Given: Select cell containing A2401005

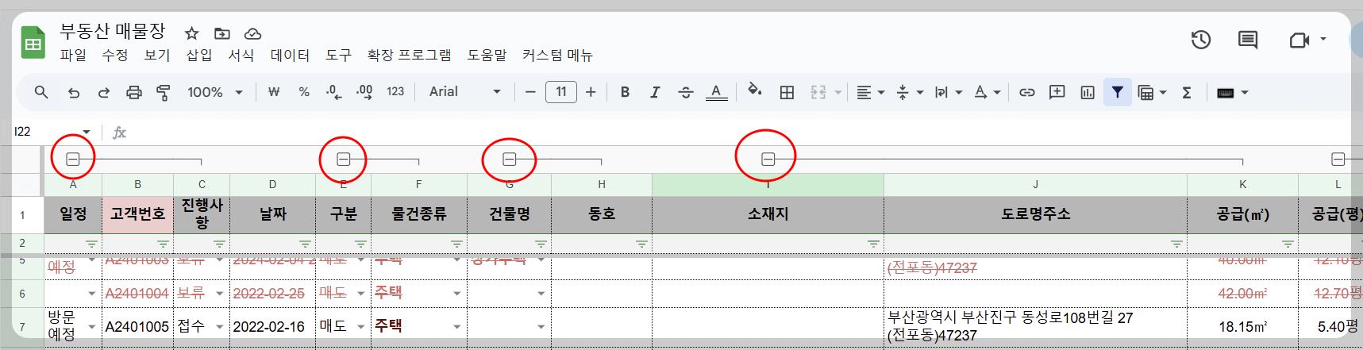Looking at the screenshot, I should (137, 326).
